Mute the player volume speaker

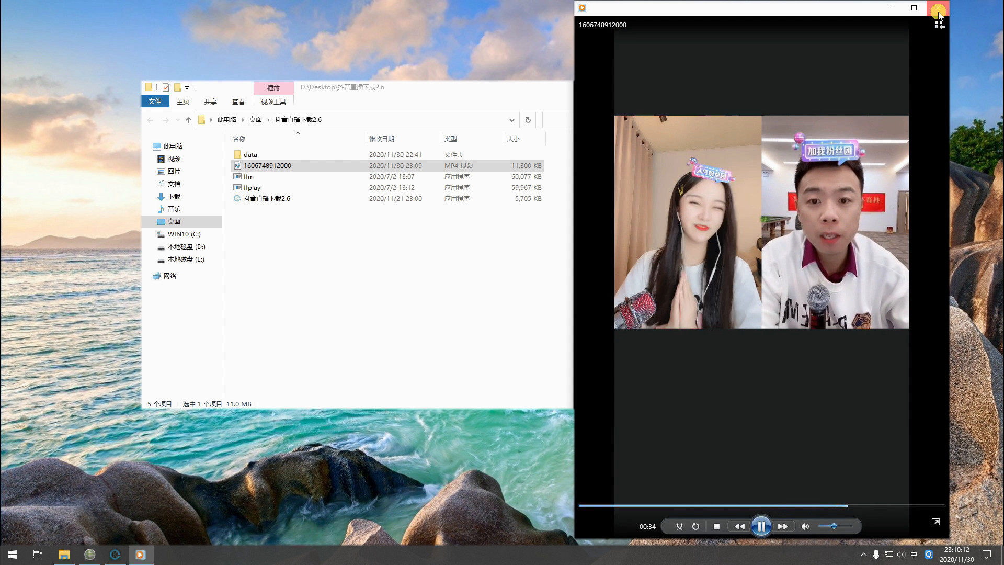click(x=805, y=527)
